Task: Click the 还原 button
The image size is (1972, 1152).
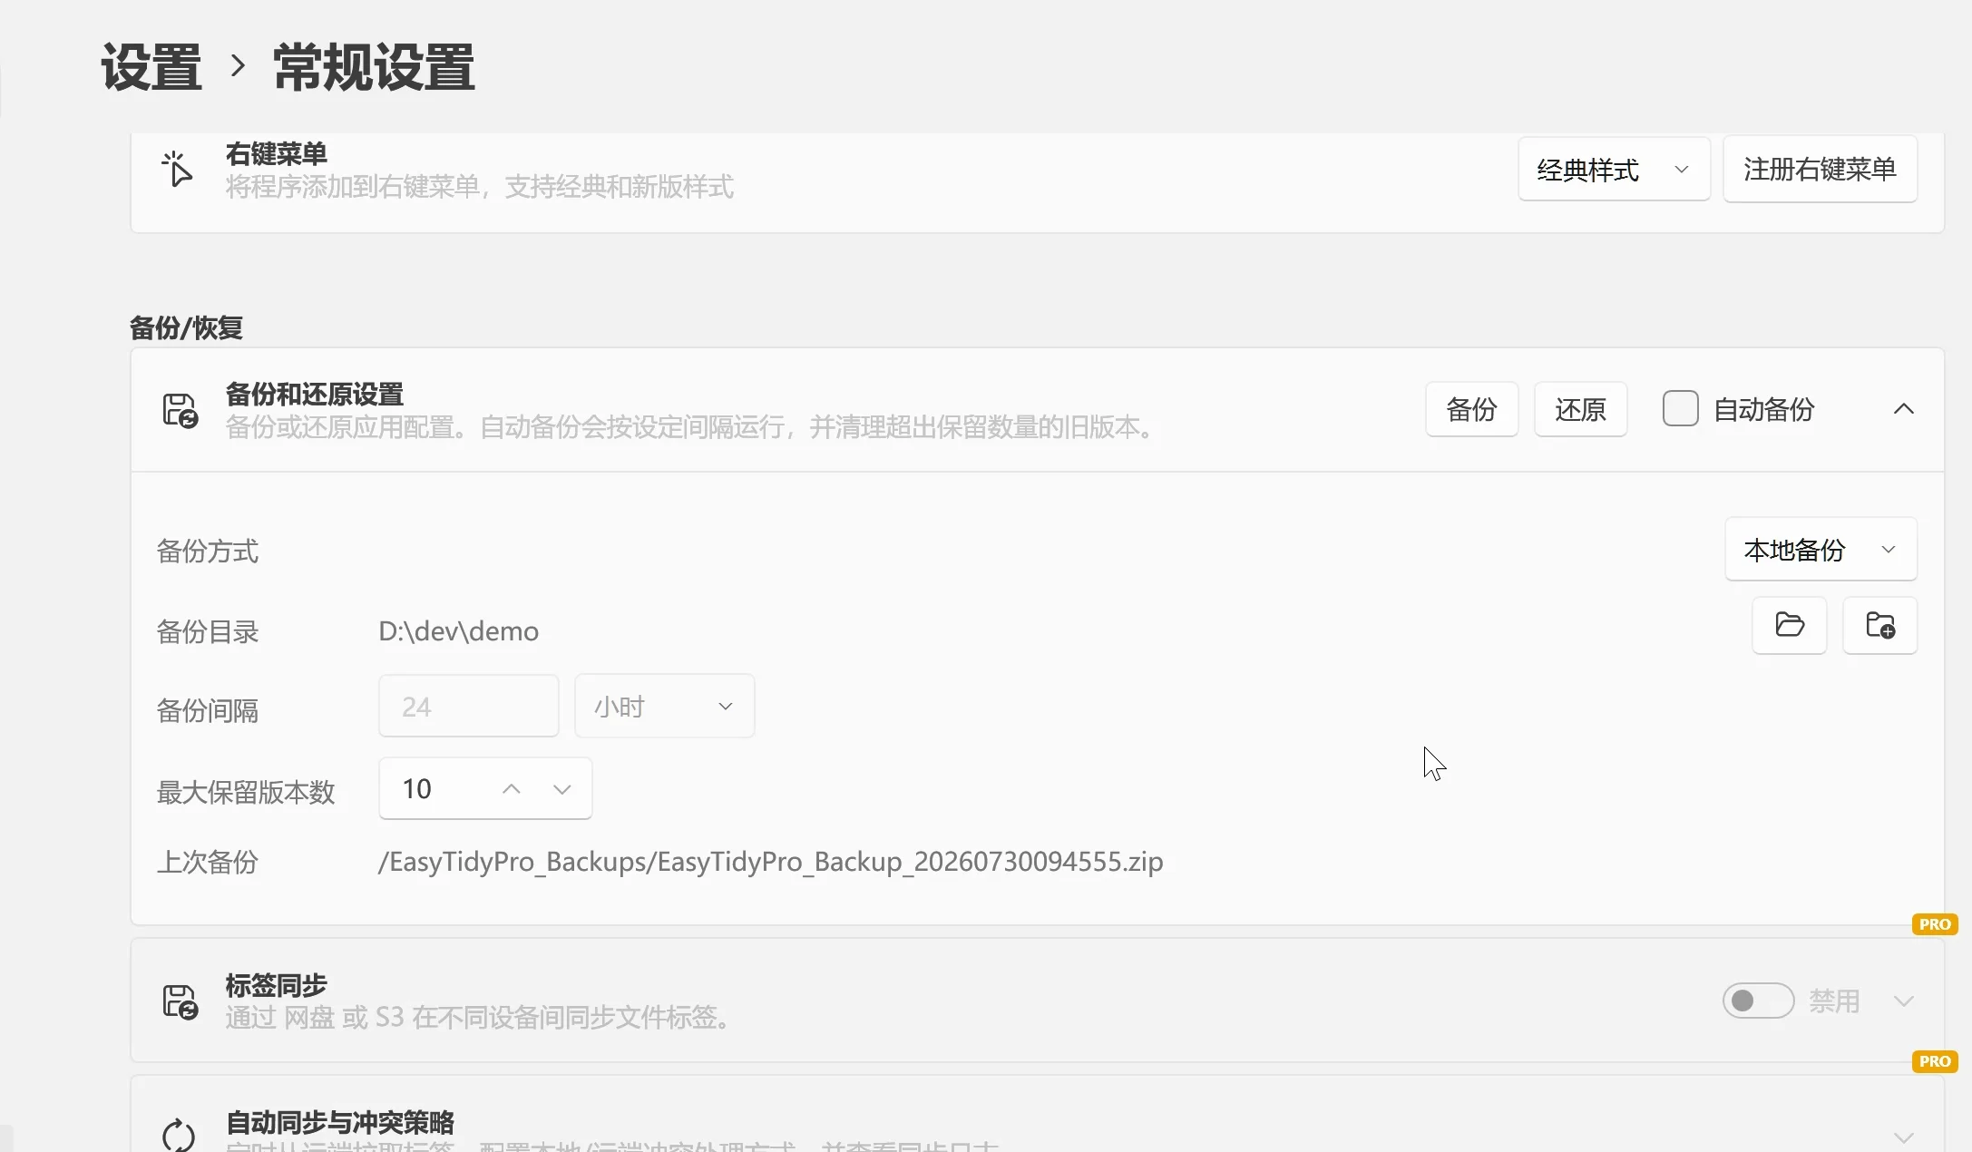Action: pyautogui.click(x=1580, y=409)
